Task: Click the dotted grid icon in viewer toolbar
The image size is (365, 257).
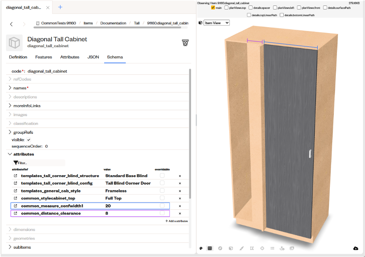Action: point(272,248)
